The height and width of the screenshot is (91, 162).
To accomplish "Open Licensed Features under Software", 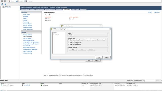I will pos(28,35).
